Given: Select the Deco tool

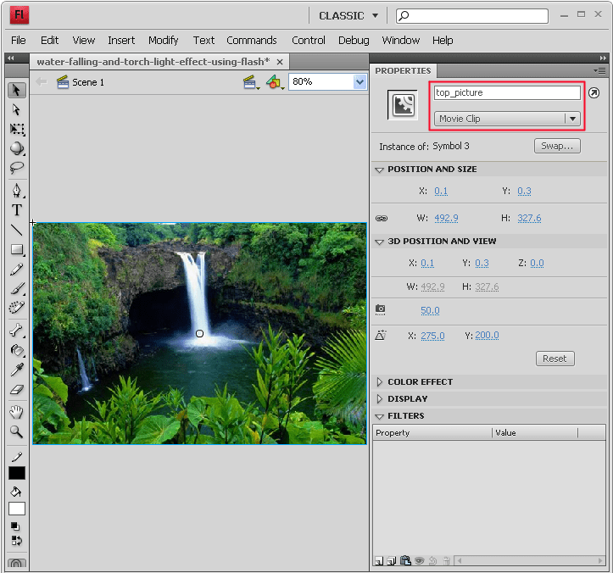Looking at the screenshot, I should pos(17,308).
